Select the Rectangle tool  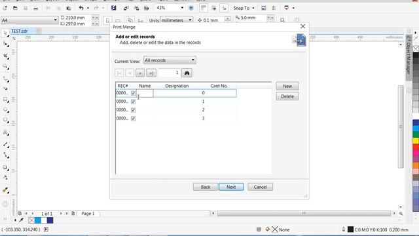click(x=5, y=99)
